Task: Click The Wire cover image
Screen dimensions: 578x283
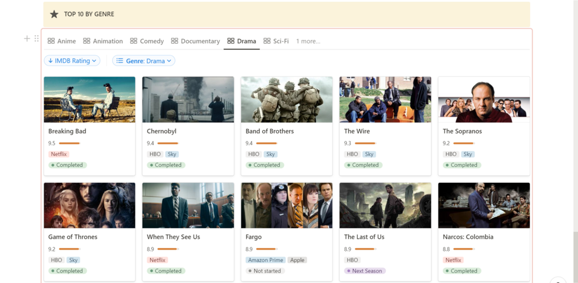Action: 385,100
